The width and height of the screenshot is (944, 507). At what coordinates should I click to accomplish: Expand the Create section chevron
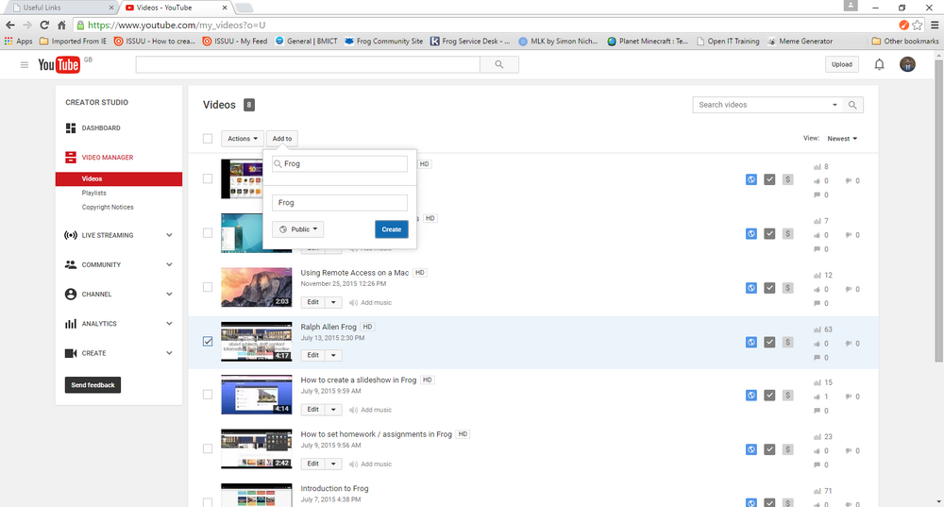tap(169, 353)
